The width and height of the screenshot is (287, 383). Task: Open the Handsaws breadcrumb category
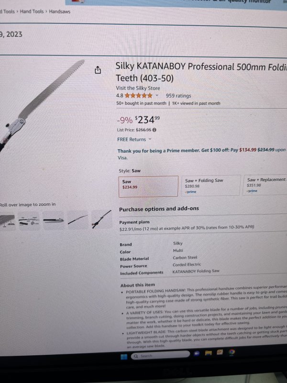(x=59, y=11)
